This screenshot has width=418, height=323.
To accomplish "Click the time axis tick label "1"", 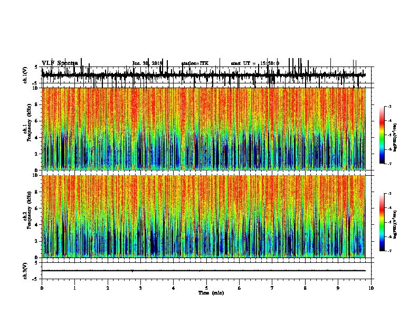I will (x=74, y=288).
